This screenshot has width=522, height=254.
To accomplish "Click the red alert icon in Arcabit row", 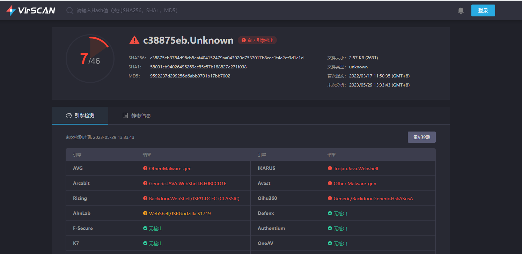I will [145, 183].
